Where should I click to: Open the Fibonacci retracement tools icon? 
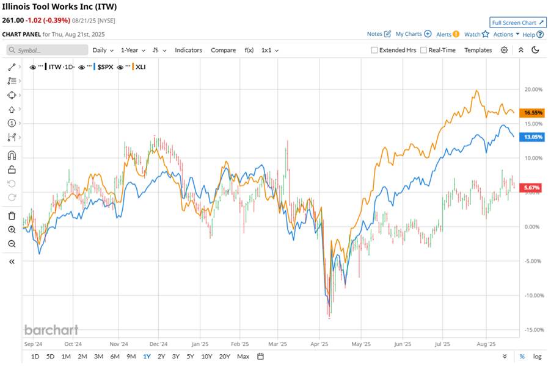[12, 81]
